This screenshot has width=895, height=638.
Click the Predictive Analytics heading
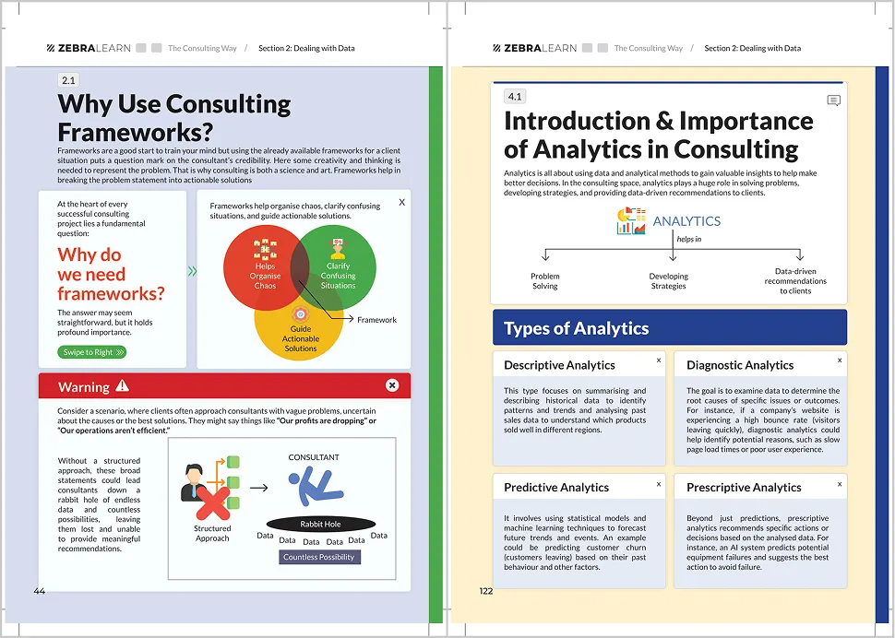coord(556,488)
